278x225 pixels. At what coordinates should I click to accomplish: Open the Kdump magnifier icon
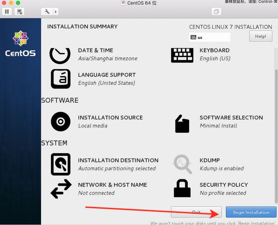(x=183, y=164)
